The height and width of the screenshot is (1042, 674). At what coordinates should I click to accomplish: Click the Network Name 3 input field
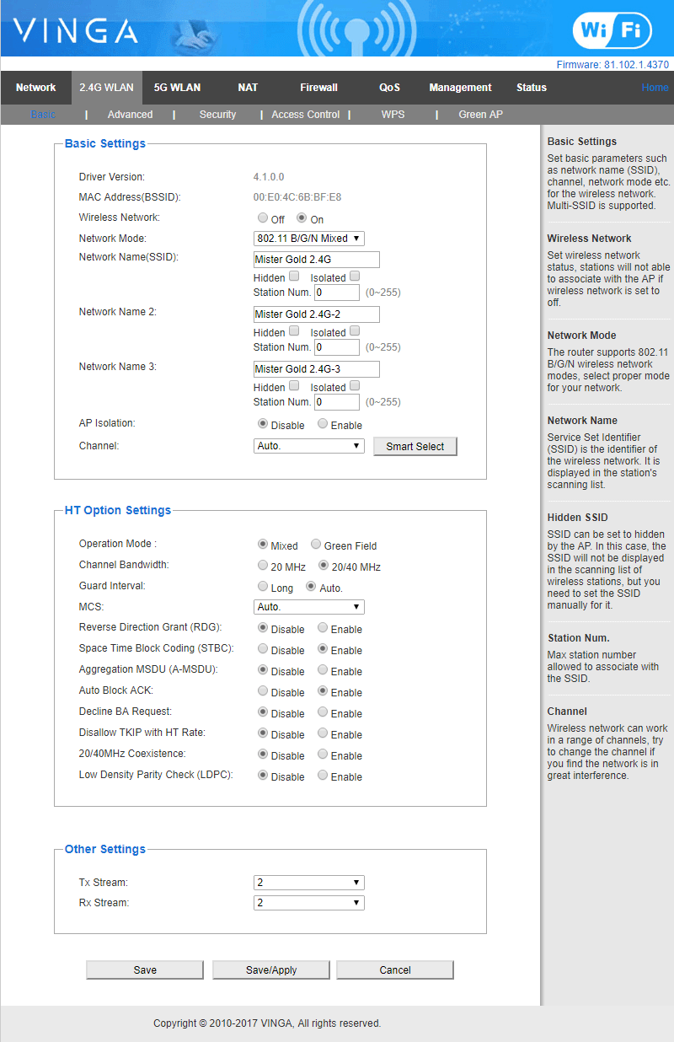pos(316,369)
